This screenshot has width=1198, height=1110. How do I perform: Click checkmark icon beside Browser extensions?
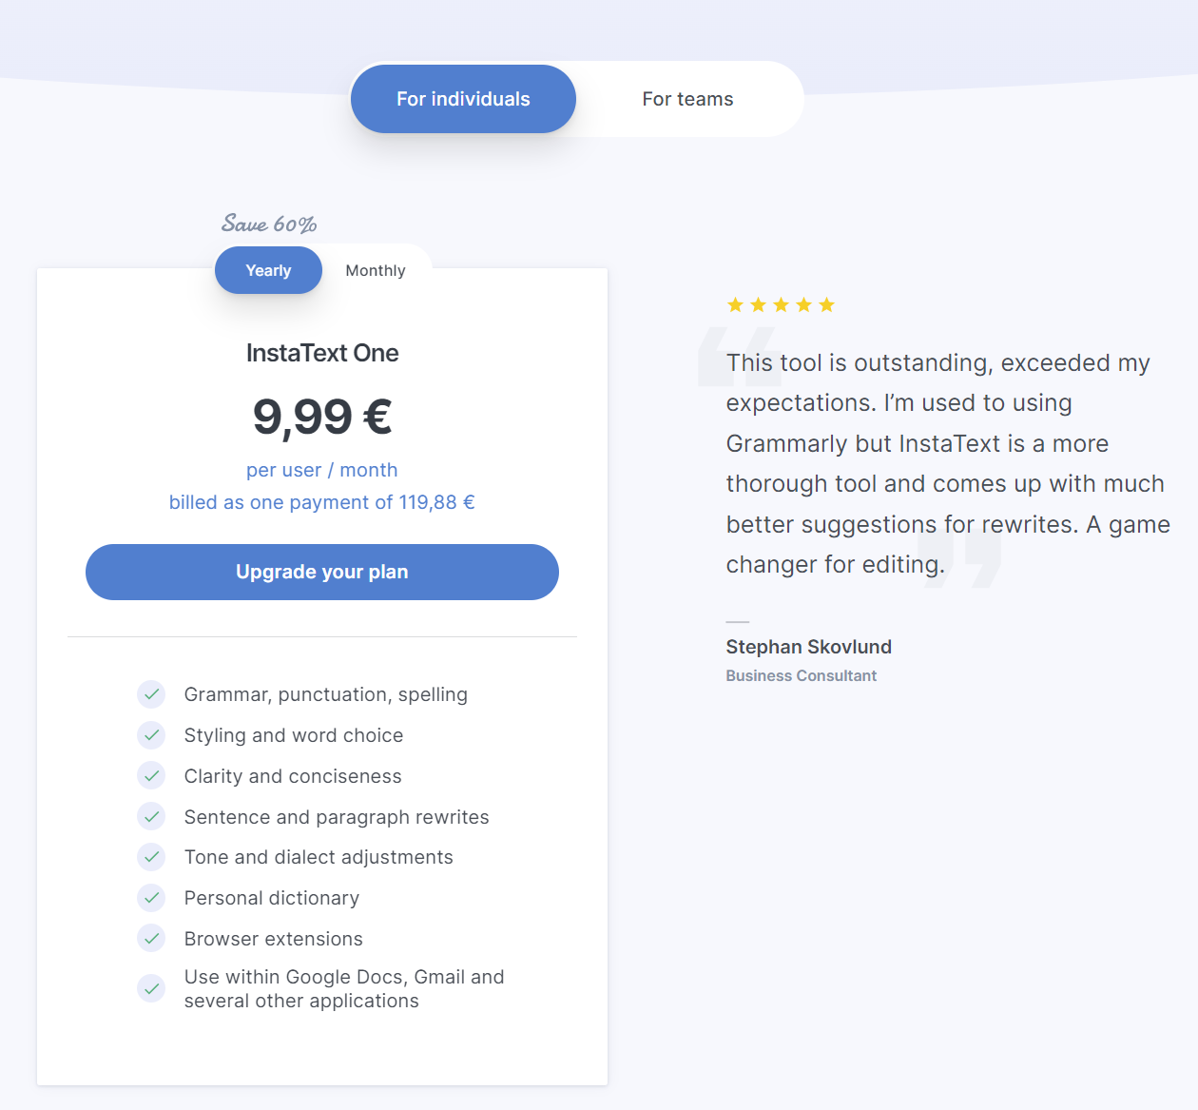coord(151,939)
